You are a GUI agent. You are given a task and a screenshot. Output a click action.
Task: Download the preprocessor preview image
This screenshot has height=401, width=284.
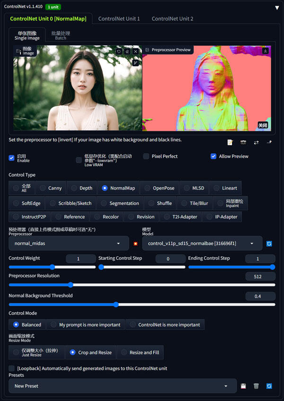click(x=265, y=51)
